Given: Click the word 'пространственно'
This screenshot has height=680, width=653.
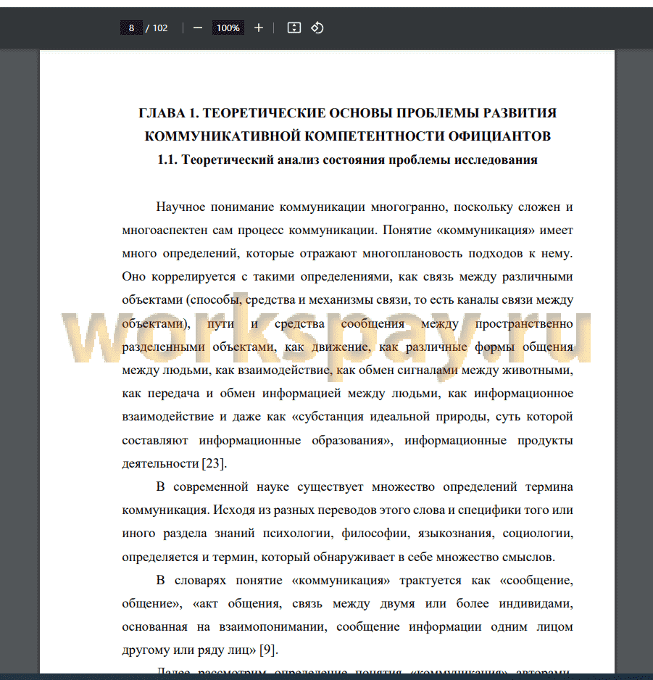Looking at the screenshot, I should 524,323.
